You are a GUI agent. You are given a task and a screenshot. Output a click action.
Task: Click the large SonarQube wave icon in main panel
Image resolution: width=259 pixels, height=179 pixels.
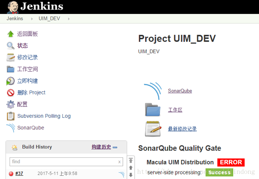click(x=153, y=91)
